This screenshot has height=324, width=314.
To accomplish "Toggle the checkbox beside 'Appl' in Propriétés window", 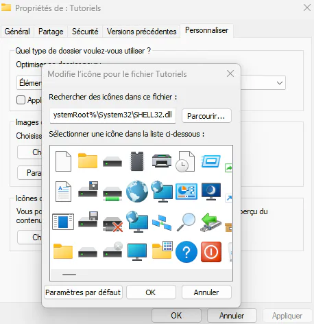I will click(21, 100).
